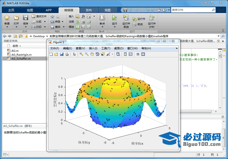Click the new figure icon in Figure toolbar

tap(51, 54)
